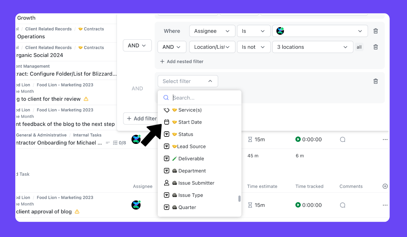Click '+ Add nested filter'
The image size is (407, 237).
pos(182,61)
